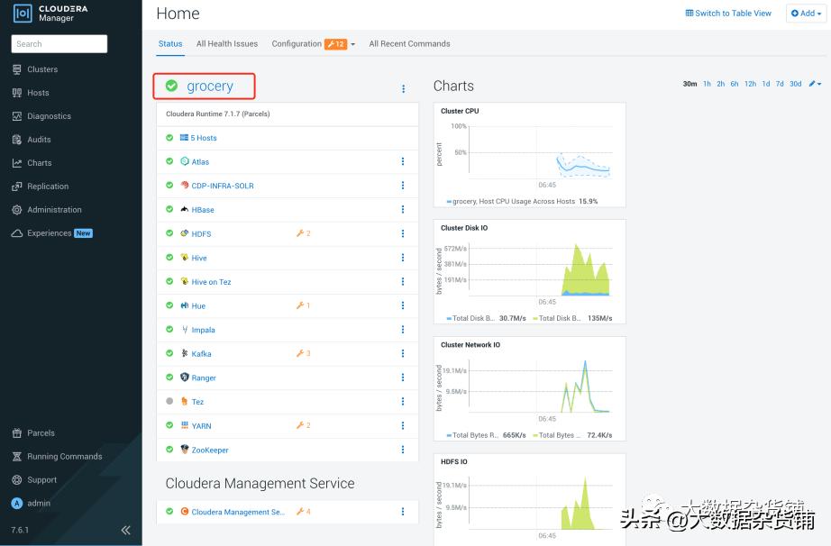Open Charts from the sidebar

coord(40,162)
